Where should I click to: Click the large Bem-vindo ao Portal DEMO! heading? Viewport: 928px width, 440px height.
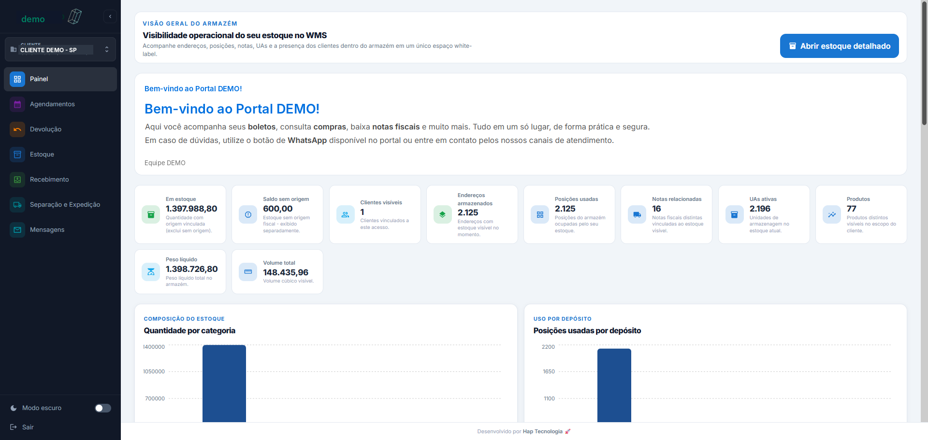pos(232,109)
